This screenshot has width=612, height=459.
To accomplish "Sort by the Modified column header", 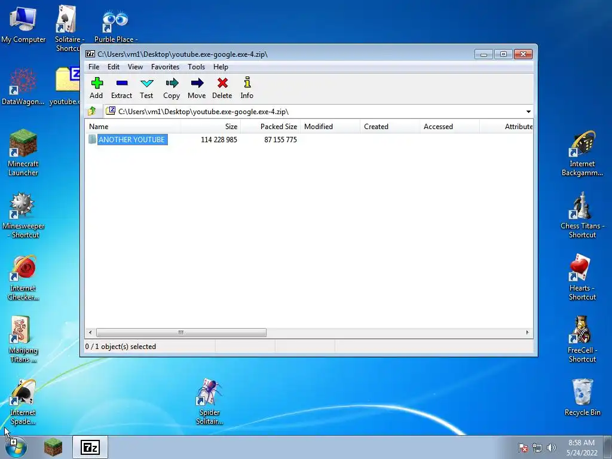I will pyautogui.click(x=330, y=127).
